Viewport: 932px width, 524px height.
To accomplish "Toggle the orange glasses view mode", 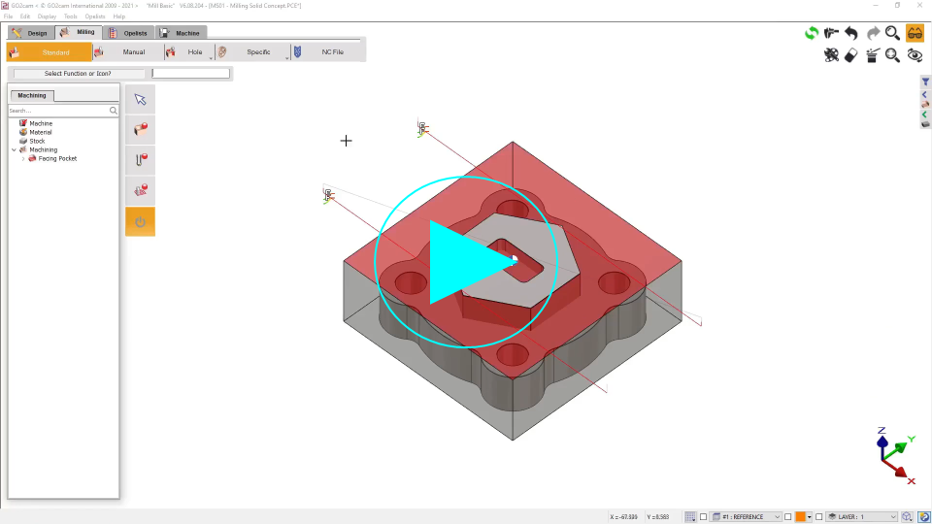I will tap(915, 33).
